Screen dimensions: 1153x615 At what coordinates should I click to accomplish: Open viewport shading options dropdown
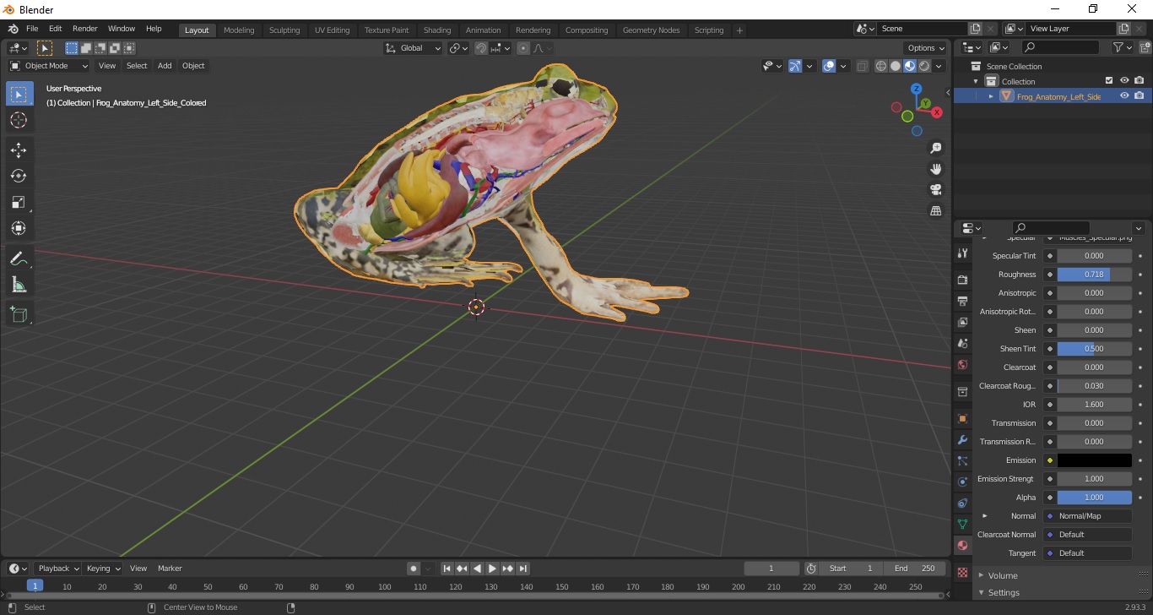939,66
